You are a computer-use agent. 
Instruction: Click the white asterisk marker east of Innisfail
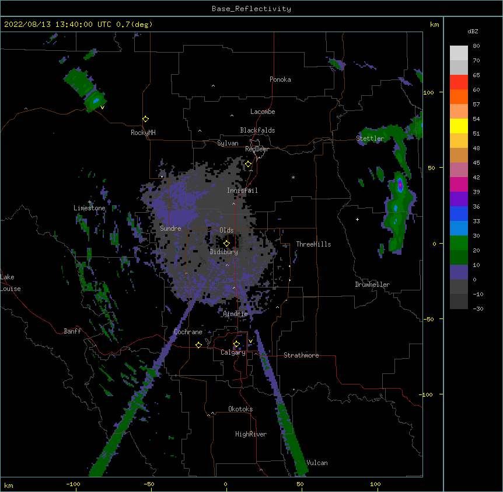click(293, 177)
